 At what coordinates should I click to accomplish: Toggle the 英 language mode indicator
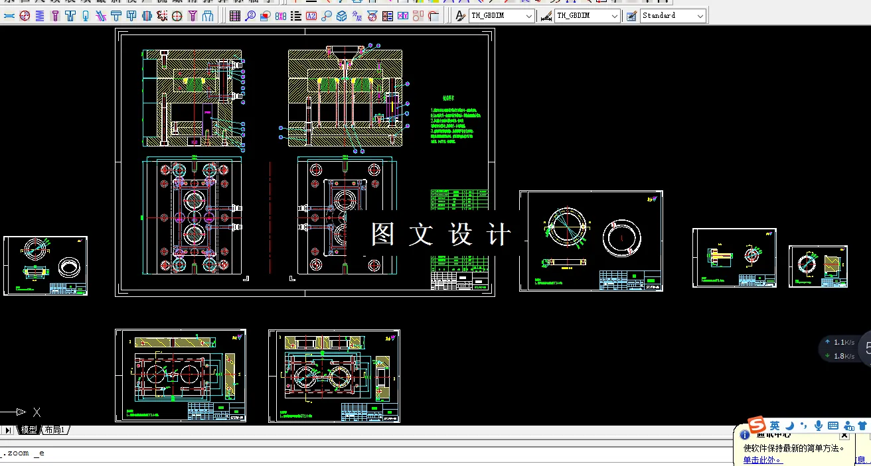click(775, 426)
